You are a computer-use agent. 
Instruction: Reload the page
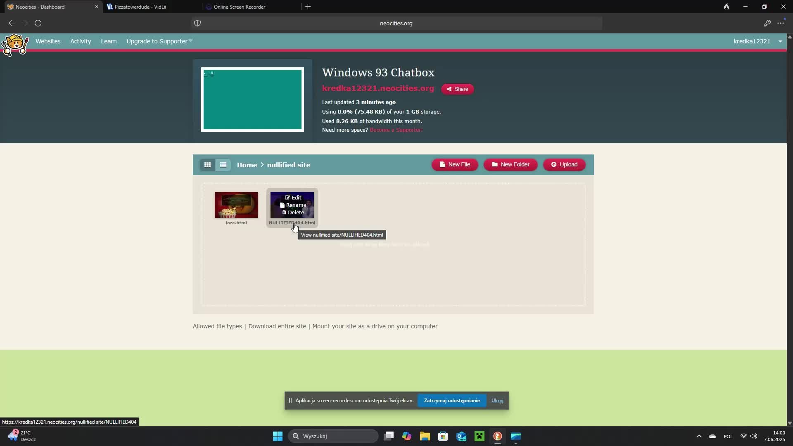(38, 23)
